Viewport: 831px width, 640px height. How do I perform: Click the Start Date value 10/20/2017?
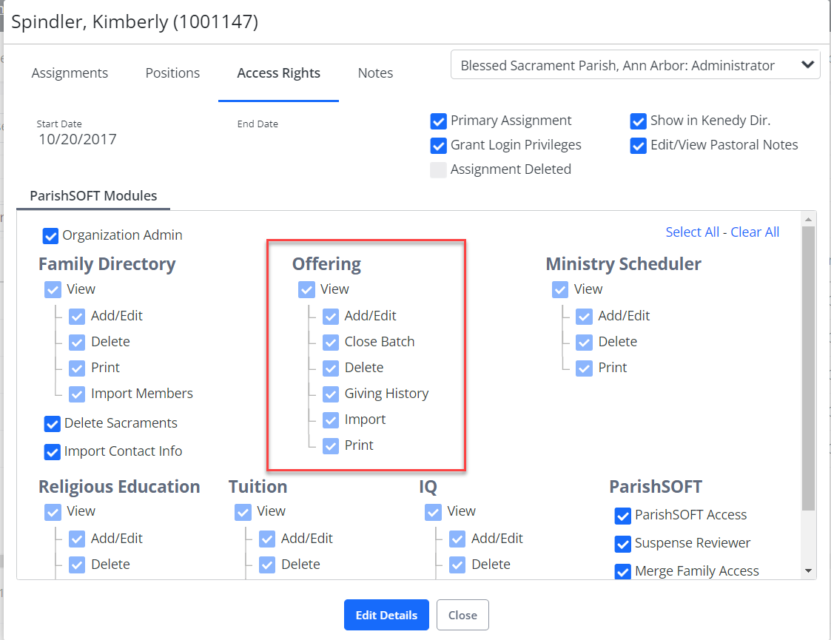[78, 139]
